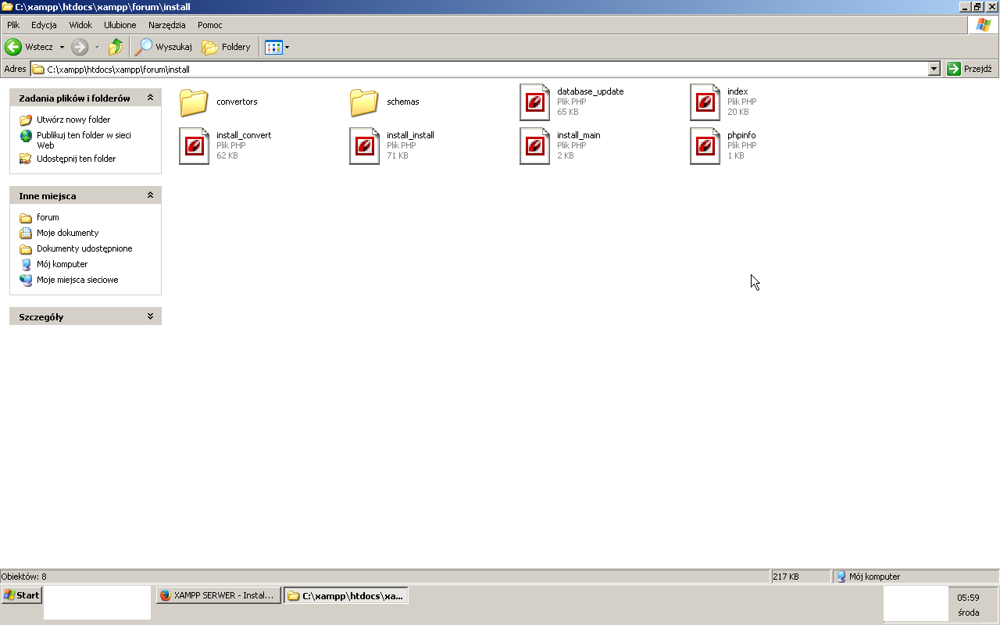This screenshot has width=1000, height=625.
Task: Click the convertors folder name
Action: coord(237,102)
